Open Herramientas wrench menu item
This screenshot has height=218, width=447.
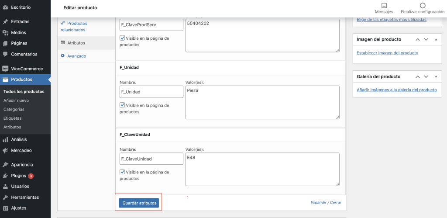click(x=25, y=197)
